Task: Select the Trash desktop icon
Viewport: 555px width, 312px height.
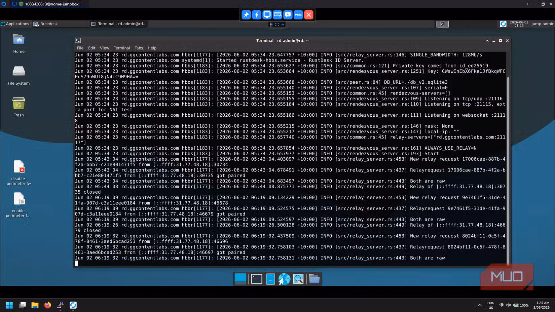Action: coord(19,107)
